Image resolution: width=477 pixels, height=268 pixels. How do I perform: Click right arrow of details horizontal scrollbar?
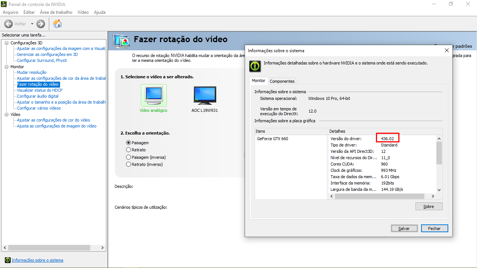pyautogui.click(x=433, y=196)
